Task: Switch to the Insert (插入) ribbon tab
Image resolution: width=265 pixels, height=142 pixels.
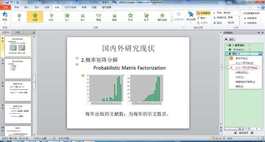Action: (26, 7)
